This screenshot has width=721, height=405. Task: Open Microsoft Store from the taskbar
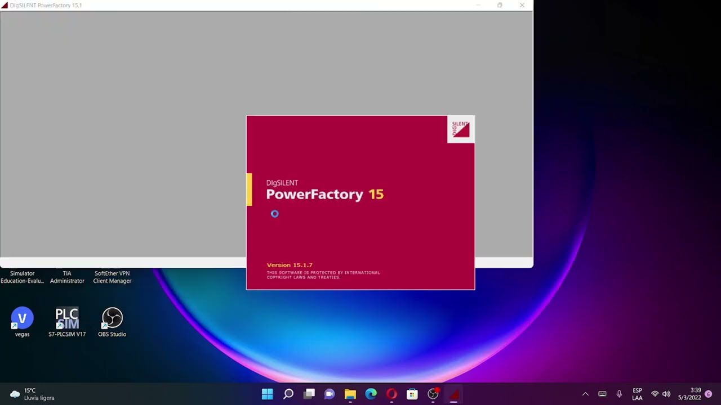click(x=412, y=394)
